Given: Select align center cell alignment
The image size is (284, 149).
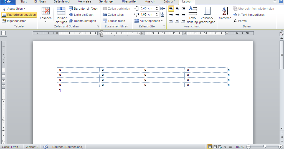Looking at the screenshot, I should [177, 15].
